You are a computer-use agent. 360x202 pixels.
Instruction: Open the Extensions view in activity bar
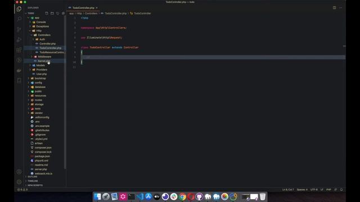click(19, 50)
